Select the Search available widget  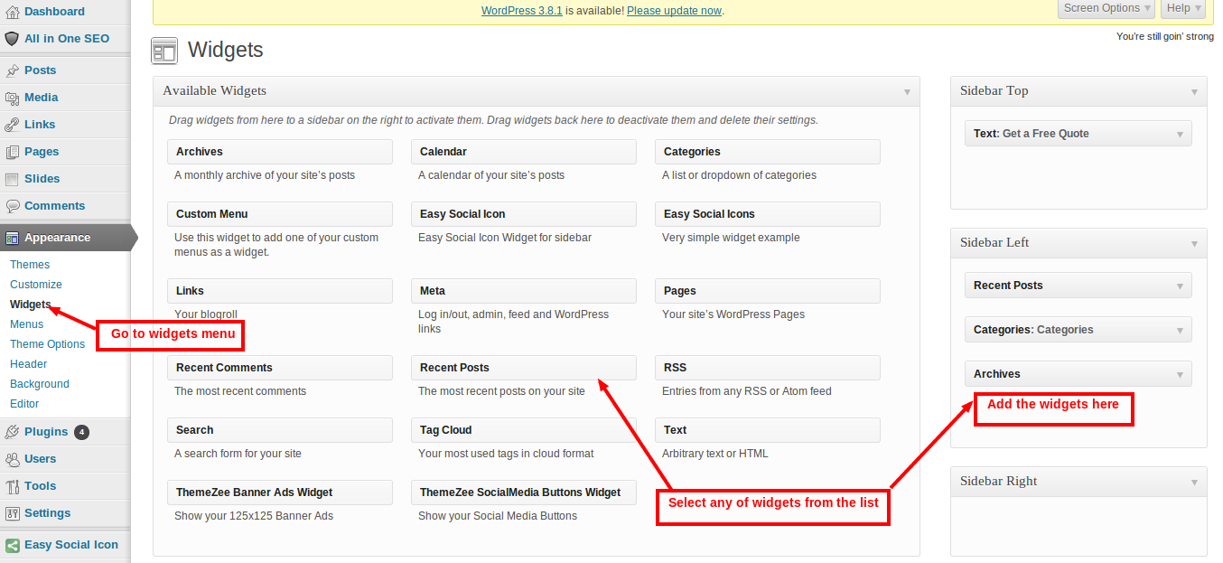pyautogui.click(x=280, y=430)
